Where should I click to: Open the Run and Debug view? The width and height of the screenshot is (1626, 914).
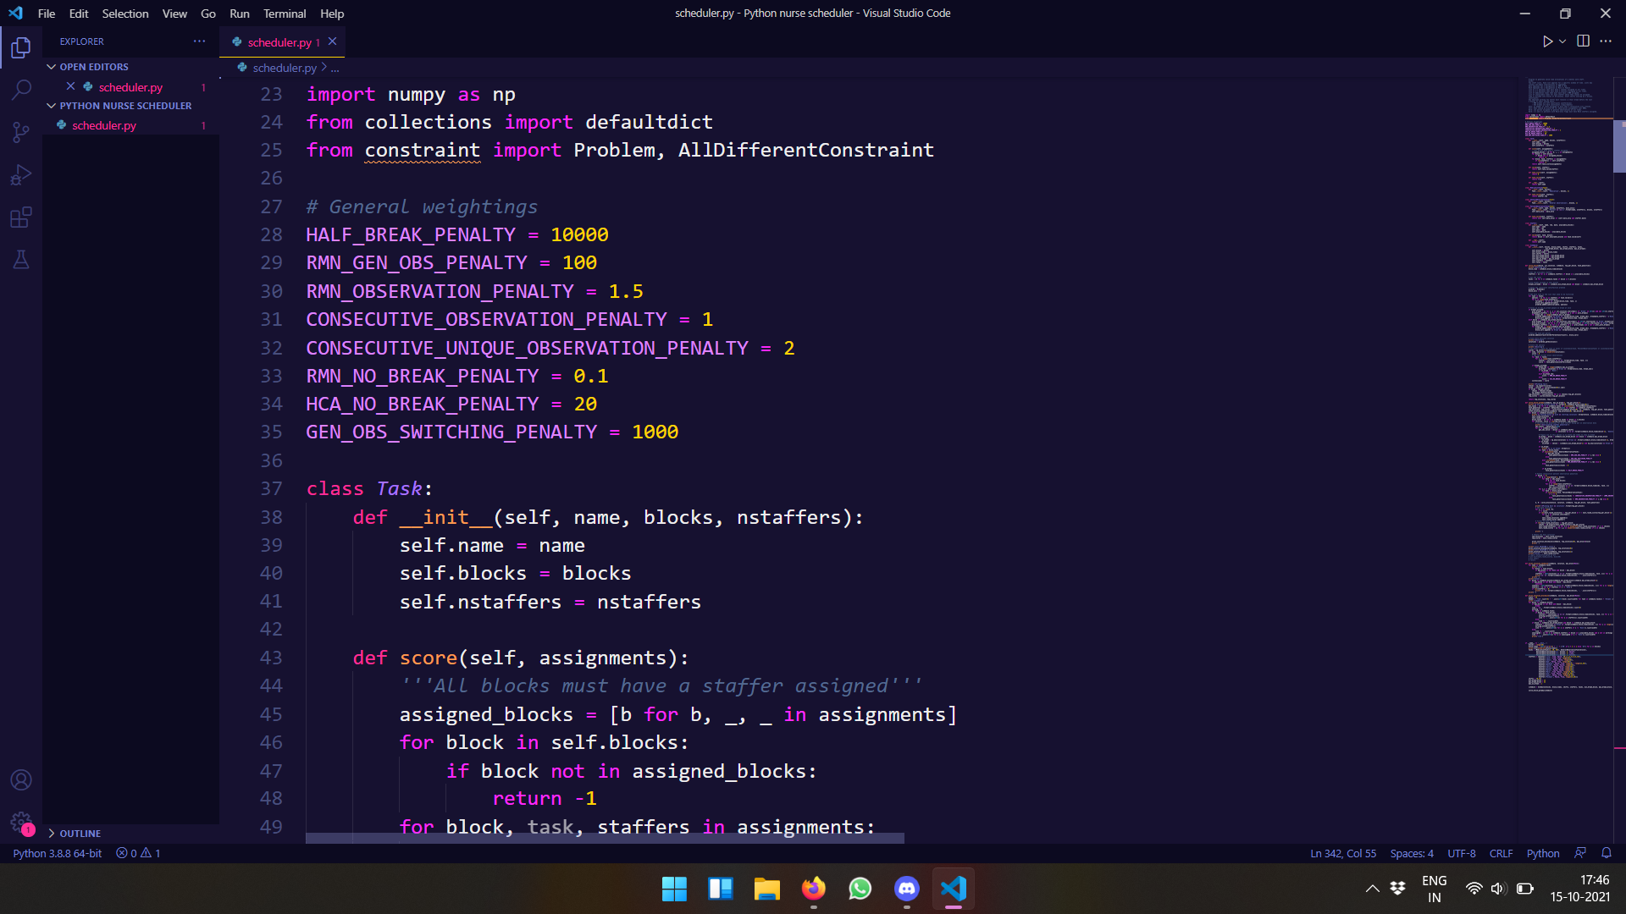point(21,174)
